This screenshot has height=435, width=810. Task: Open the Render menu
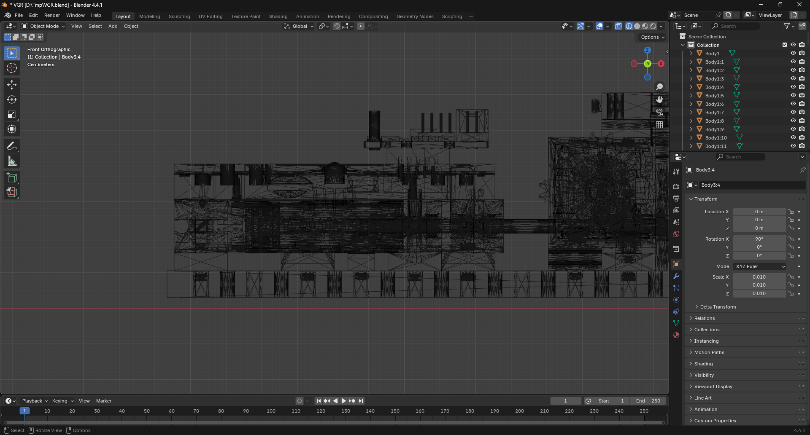coord(52,15)
